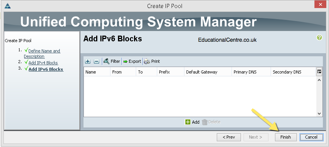
Task: Open the help question mark icon
Action: [319, 38]
